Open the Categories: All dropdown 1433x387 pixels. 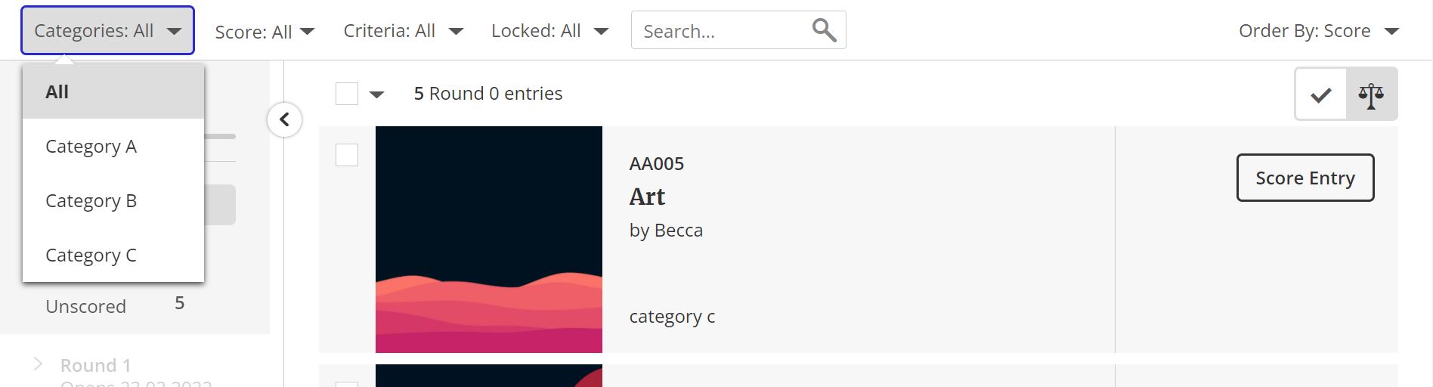click(x=107, y=30)
